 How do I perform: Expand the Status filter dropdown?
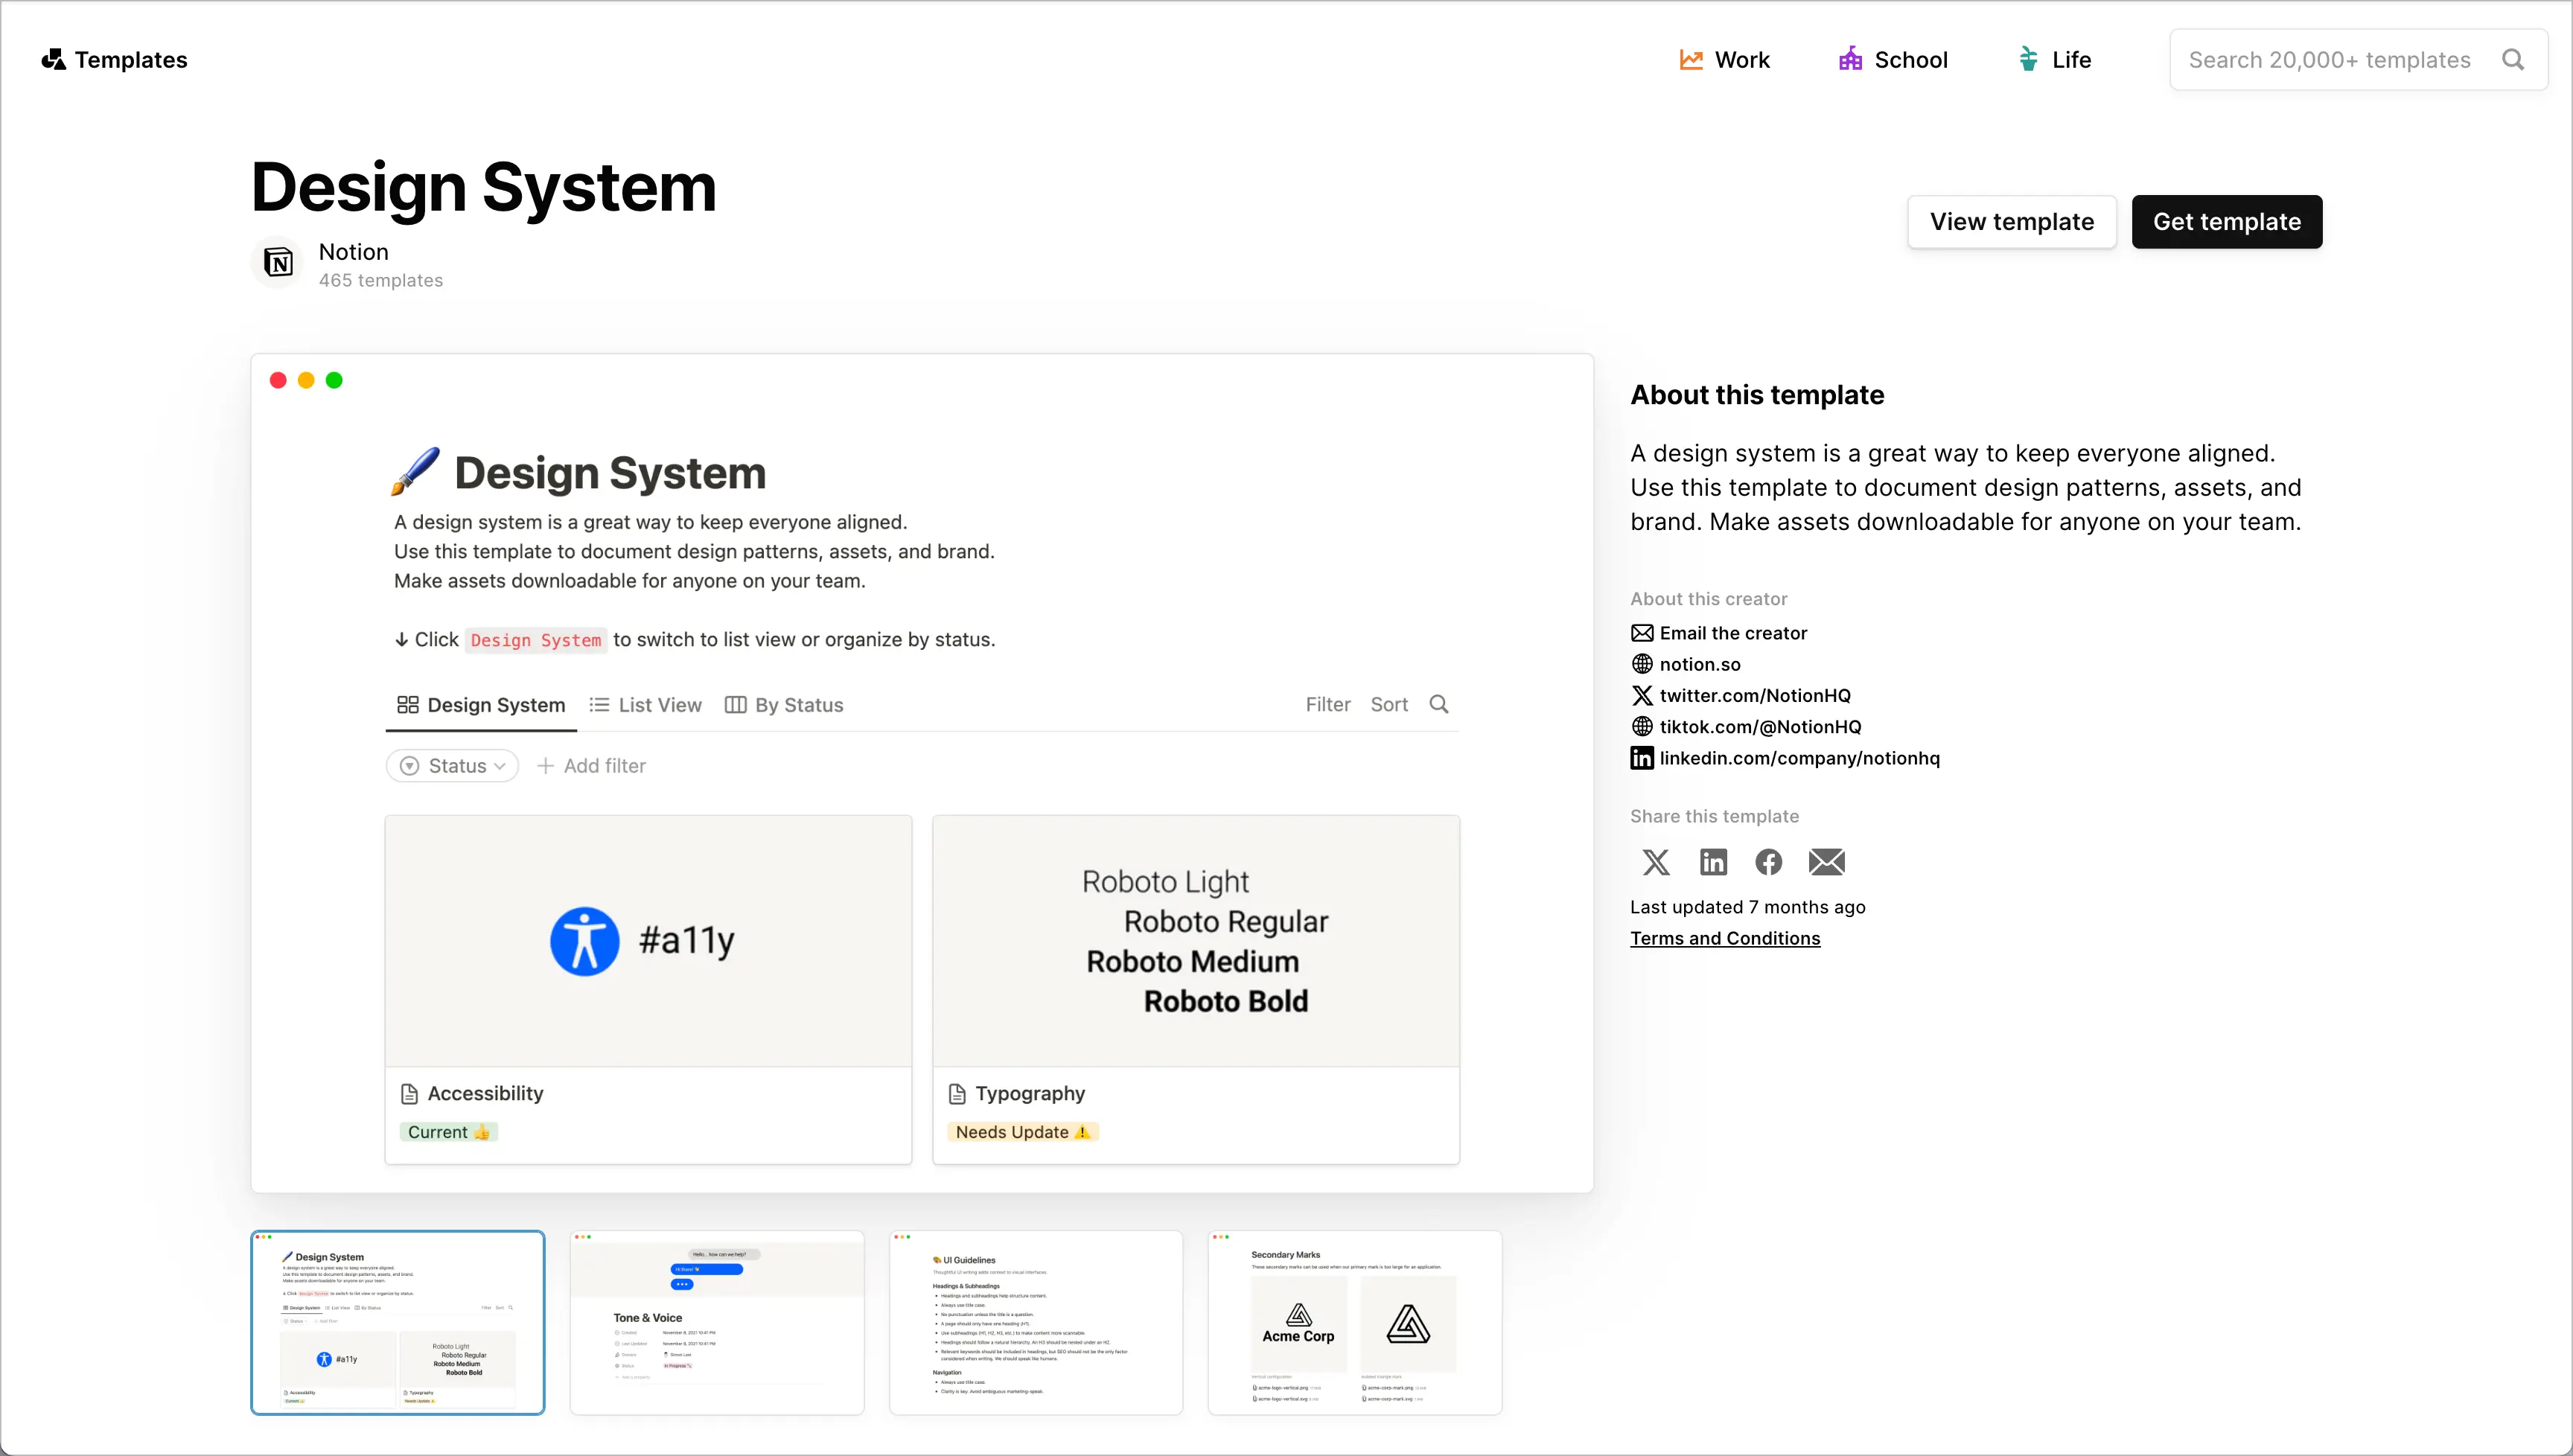click(x=452, y=766)
